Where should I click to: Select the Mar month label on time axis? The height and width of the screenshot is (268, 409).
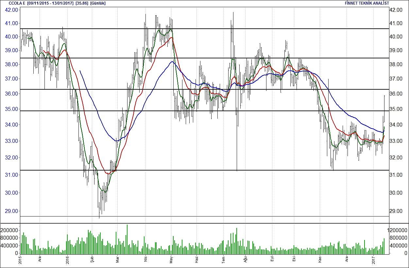(117, 260)
